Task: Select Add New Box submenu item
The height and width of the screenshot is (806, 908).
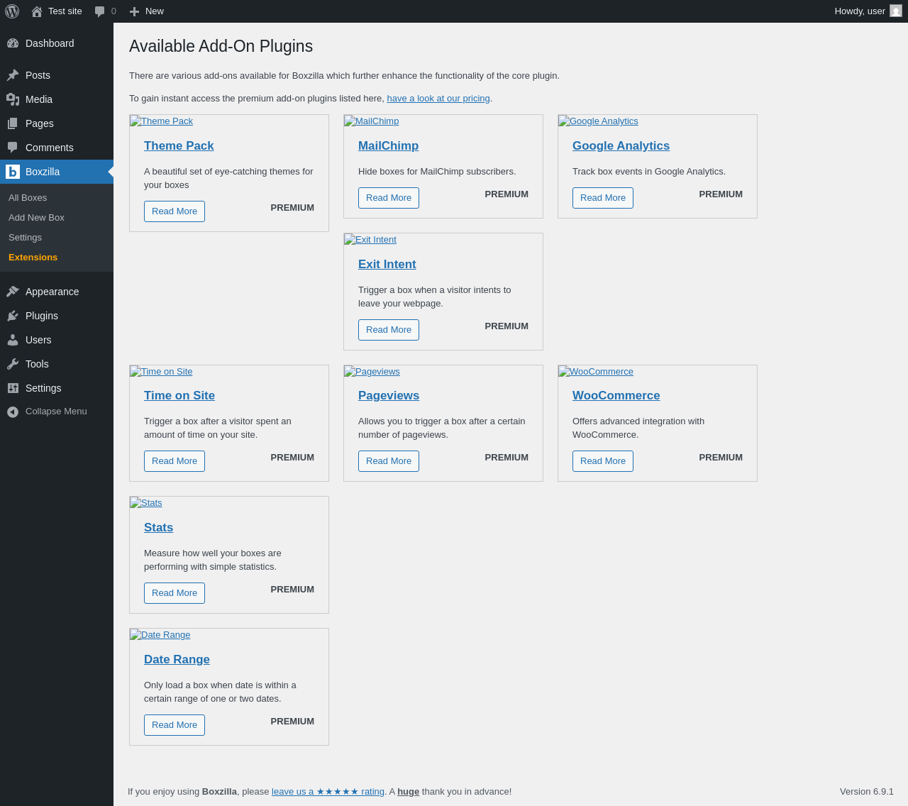Action: pyautogui.click(x=36, y=218)
